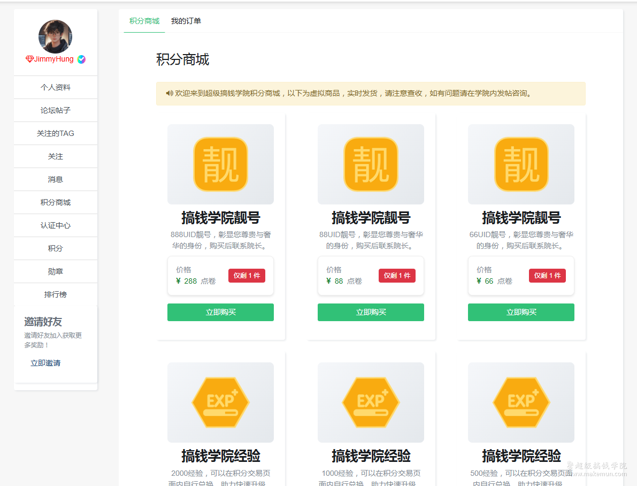
Task: Go to 论坛帖子 in sidebar
Action: pos(56,110)
